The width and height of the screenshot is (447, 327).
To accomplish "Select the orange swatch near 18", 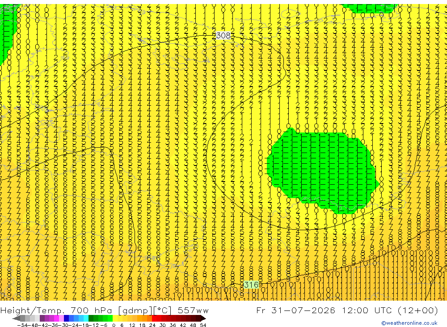I will (x=139, y=319).
